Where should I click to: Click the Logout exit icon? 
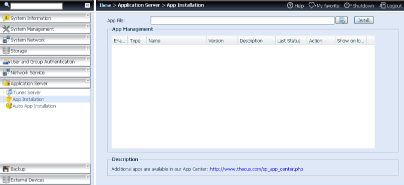[x=382, y=5]
